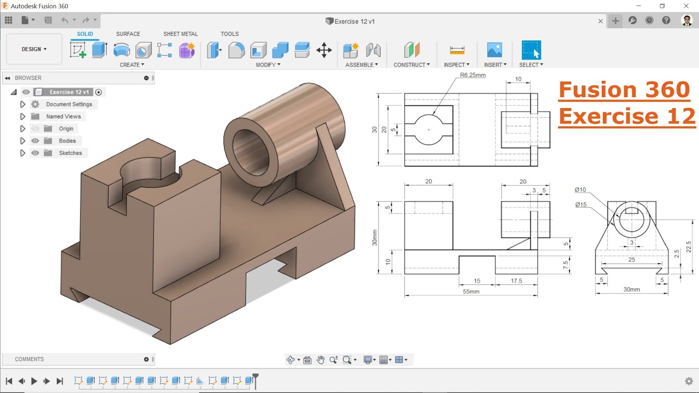Open the File menu icon
Screen dimensions: 699x393
(27, 21)
